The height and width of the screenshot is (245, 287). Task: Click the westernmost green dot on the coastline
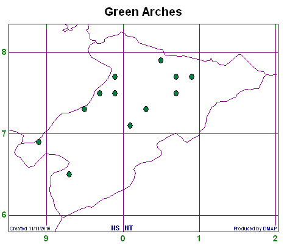tap(38, 142)
